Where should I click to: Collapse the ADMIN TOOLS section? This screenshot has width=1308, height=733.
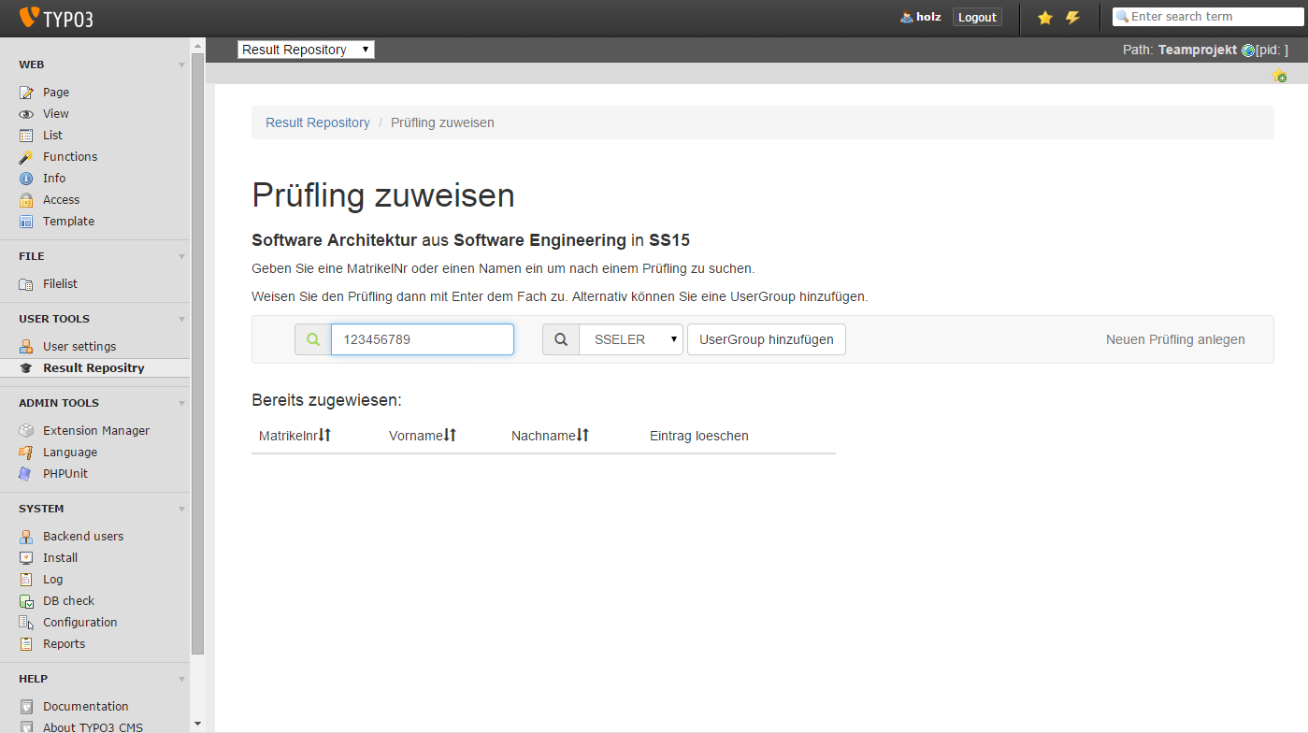click(x=182, y=404)
